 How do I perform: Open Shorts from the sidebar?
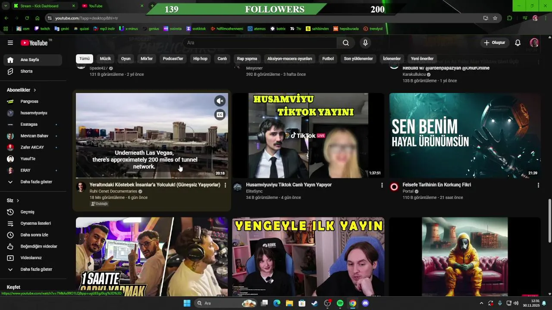(33, 71)
